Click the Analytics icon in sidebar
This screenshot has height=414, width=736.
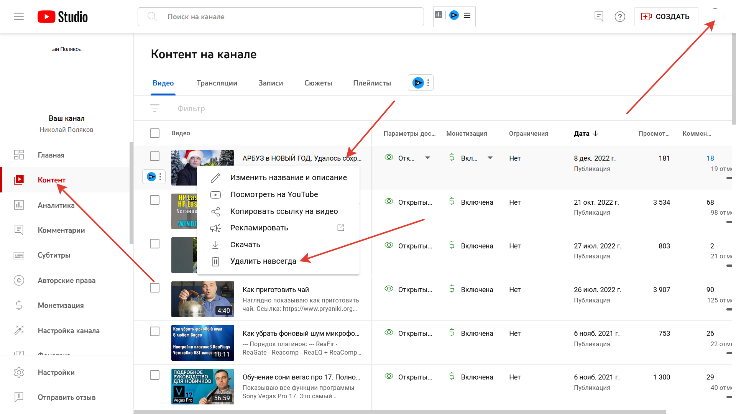pyautogui.click(x=18, y=205)
